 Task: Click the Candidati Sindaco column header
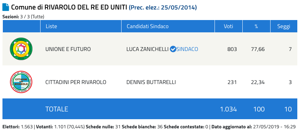pyautogui.click(x=148, y=26)
